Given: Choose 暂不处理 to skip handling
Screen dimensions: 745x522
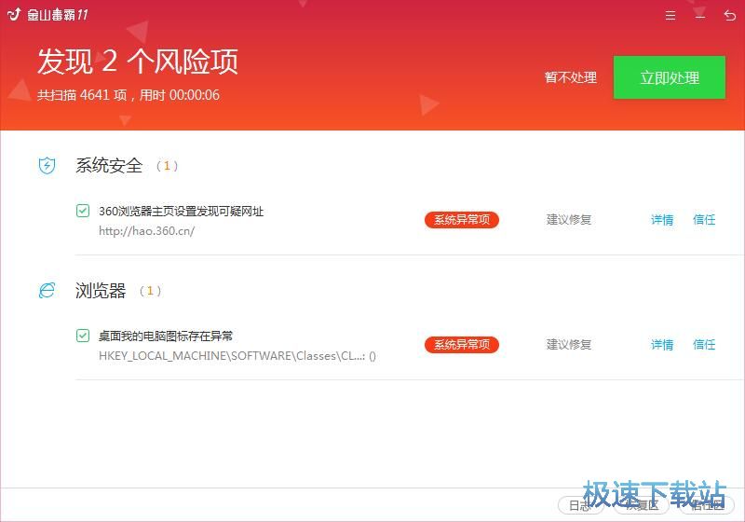Looking at the screenshot, I should tap(570, 77).
